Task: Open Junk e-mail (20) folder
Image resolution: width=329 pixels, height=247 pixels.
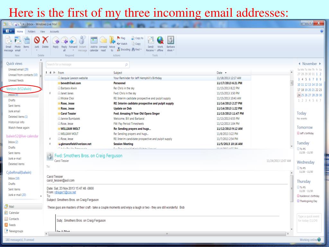Action: pyautogui.click(x=17, y=195)
